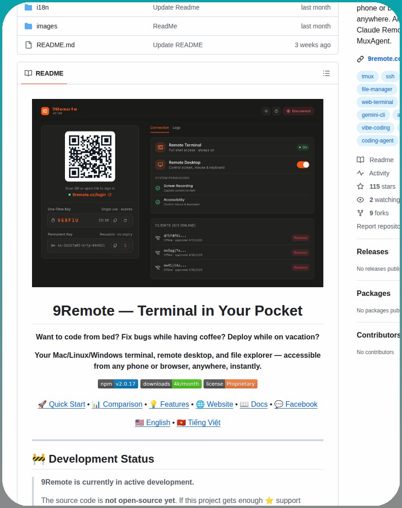
Task: Open the Docs link
Action: point(253,404)
